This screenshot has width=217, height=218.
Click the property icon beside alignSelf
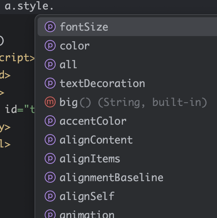click(x=50, y=196)
